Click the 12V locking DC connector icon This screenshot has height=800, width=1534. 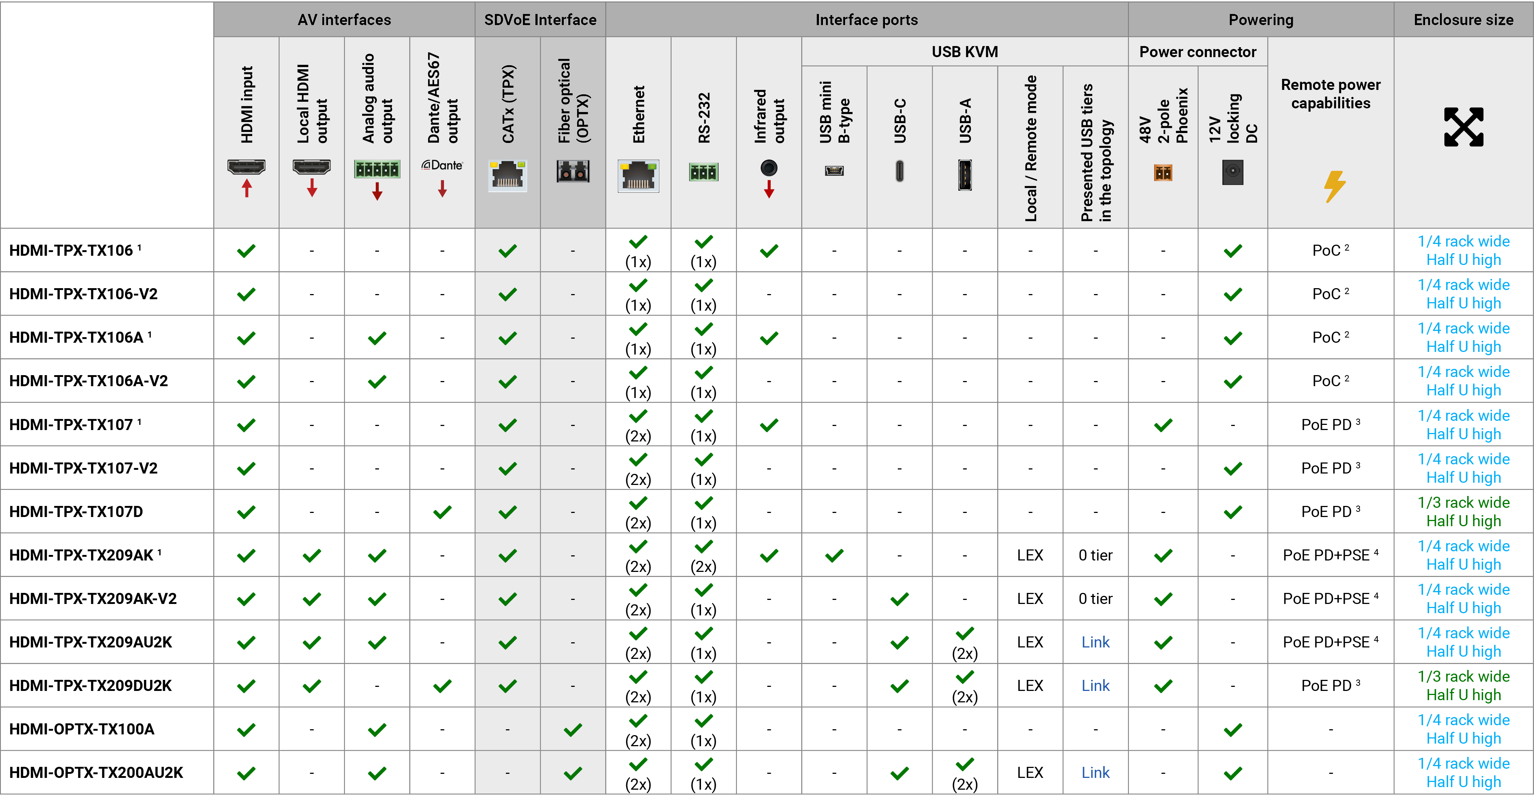[1232, 172]
